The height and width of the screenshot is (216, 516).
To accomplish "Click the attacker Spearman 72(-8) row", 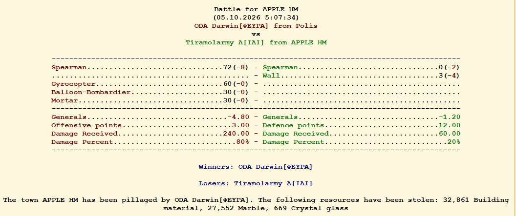I will tap(150, 67).
